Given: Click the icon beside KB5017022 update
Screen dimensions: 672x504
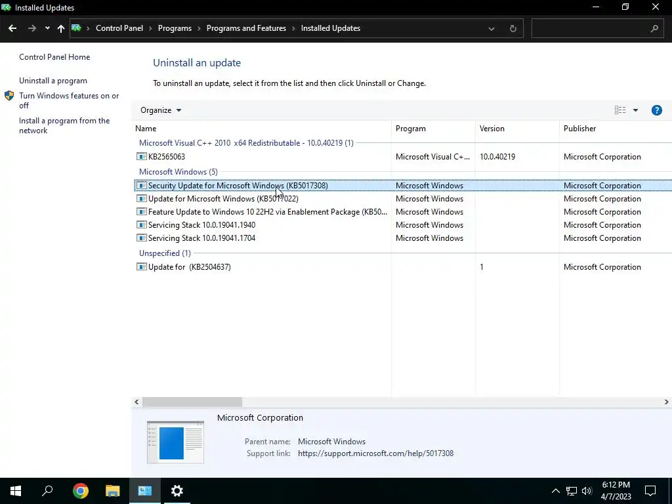Looking at the screenshot, I should click(142, 198).
